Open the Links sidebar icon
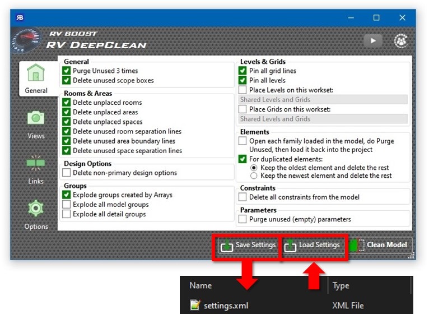This screenshot has height=314, width=429. pyautogui.click(x=36, y=169)
